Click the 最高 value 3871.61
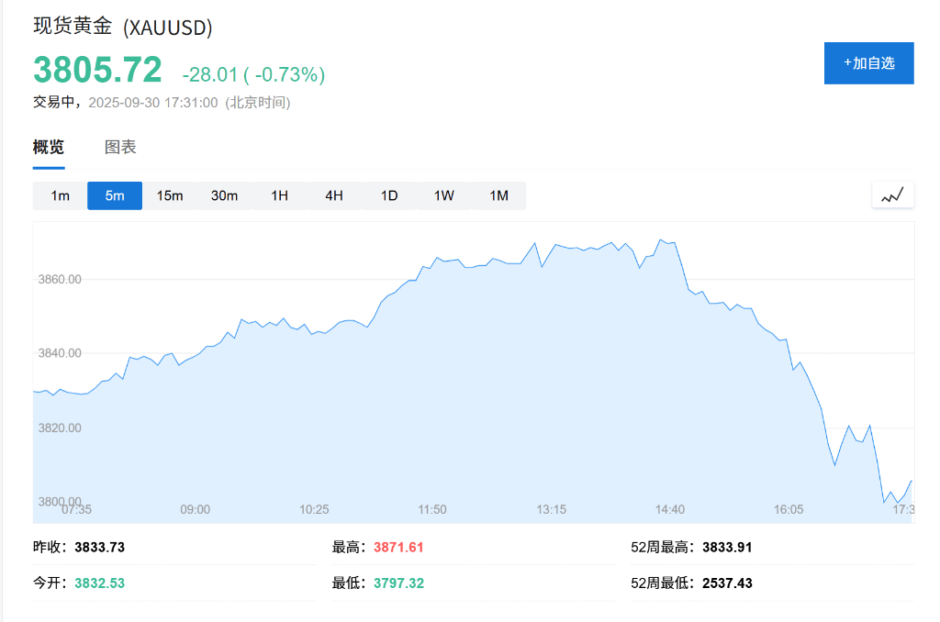Viewport: 940px width, 622px height. coord(398,548)
